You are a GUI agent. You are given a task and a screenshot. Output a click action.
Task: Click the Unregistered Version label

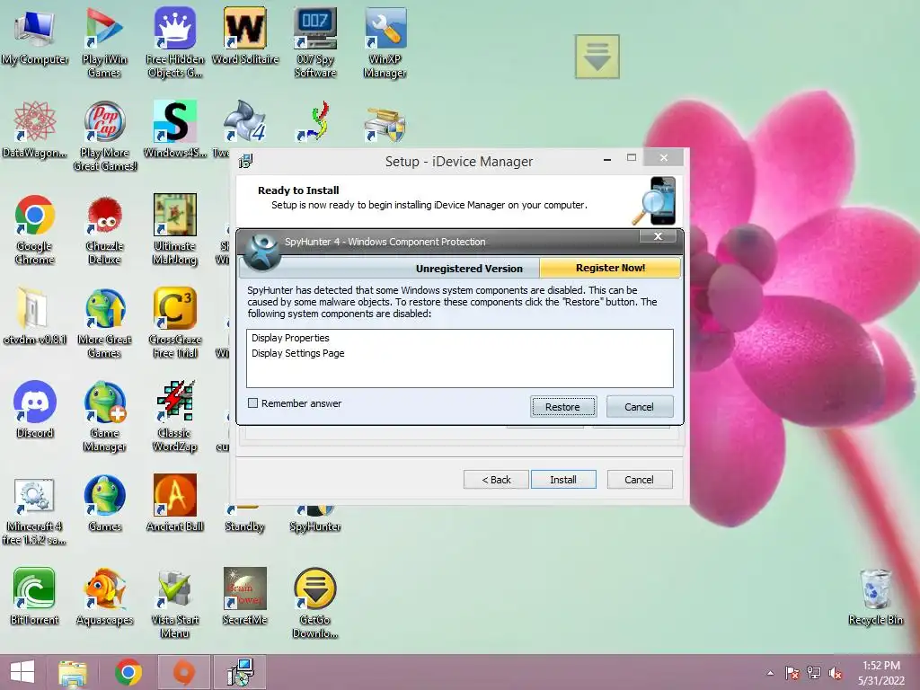[x=469, y=269]
